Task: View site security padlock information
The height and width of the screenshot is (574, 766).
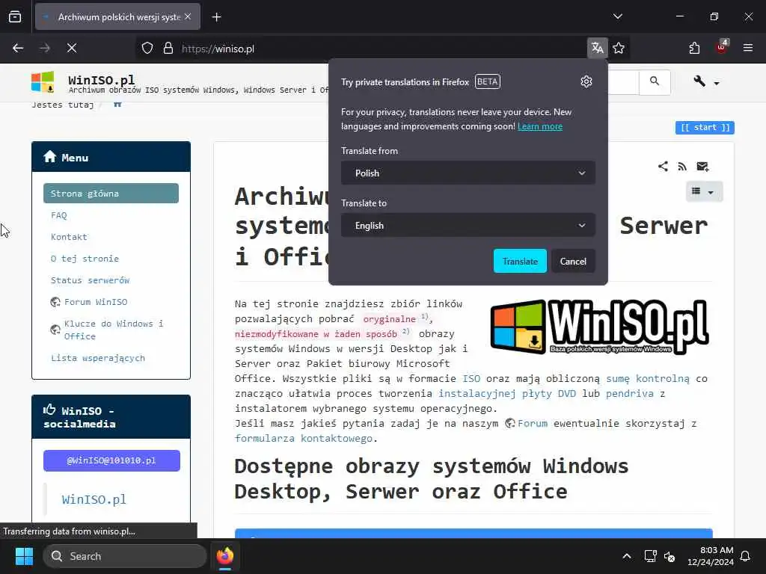Action: click(x=168, y=49)
